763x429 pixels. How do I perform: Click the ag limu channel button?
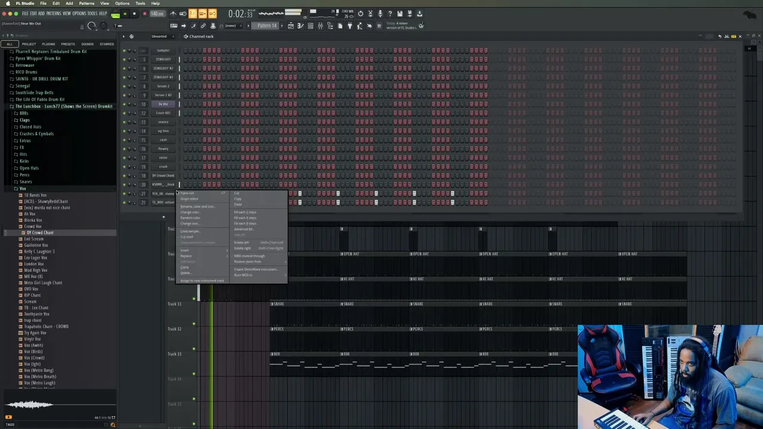click(x=163, y=131)
